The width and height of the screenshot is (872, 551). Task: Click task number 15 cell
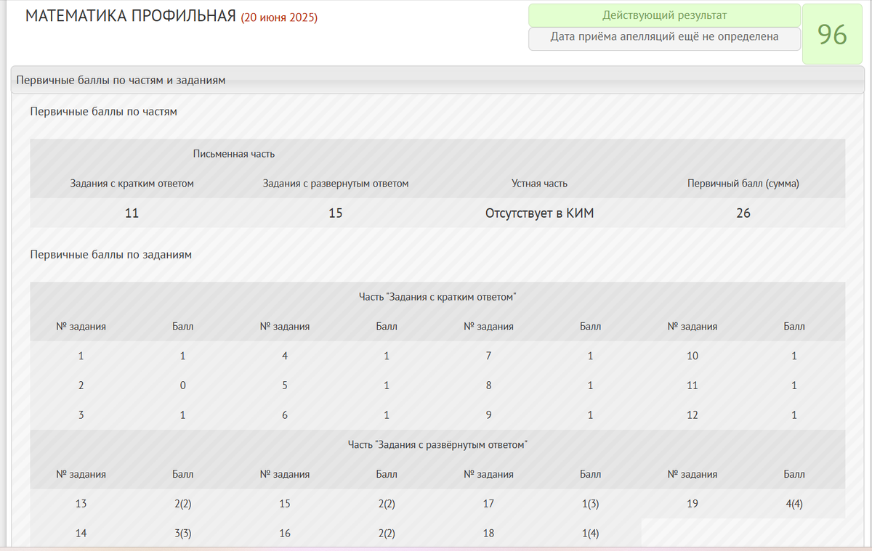pyautogui.click(x=285, y=503)
